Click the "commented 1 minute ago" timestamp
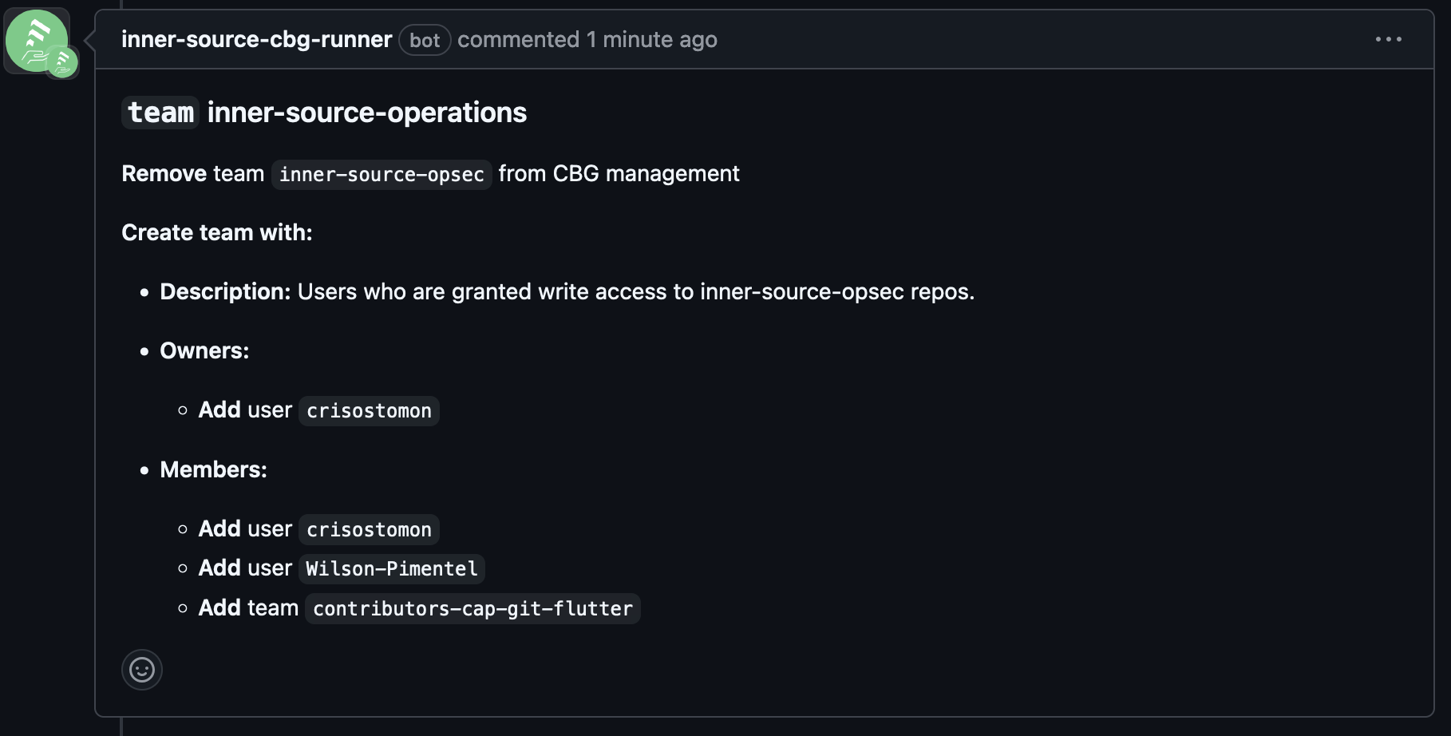The height and width of the screenshot is (736, 1451). 587,39
